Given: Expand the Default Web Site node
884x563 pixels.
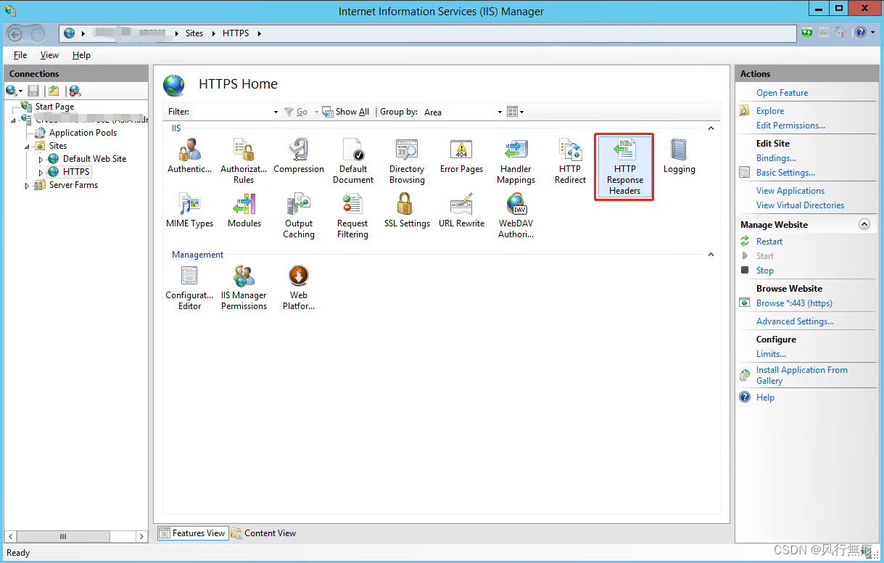Looking at the screenshot, I should [41, 159].
